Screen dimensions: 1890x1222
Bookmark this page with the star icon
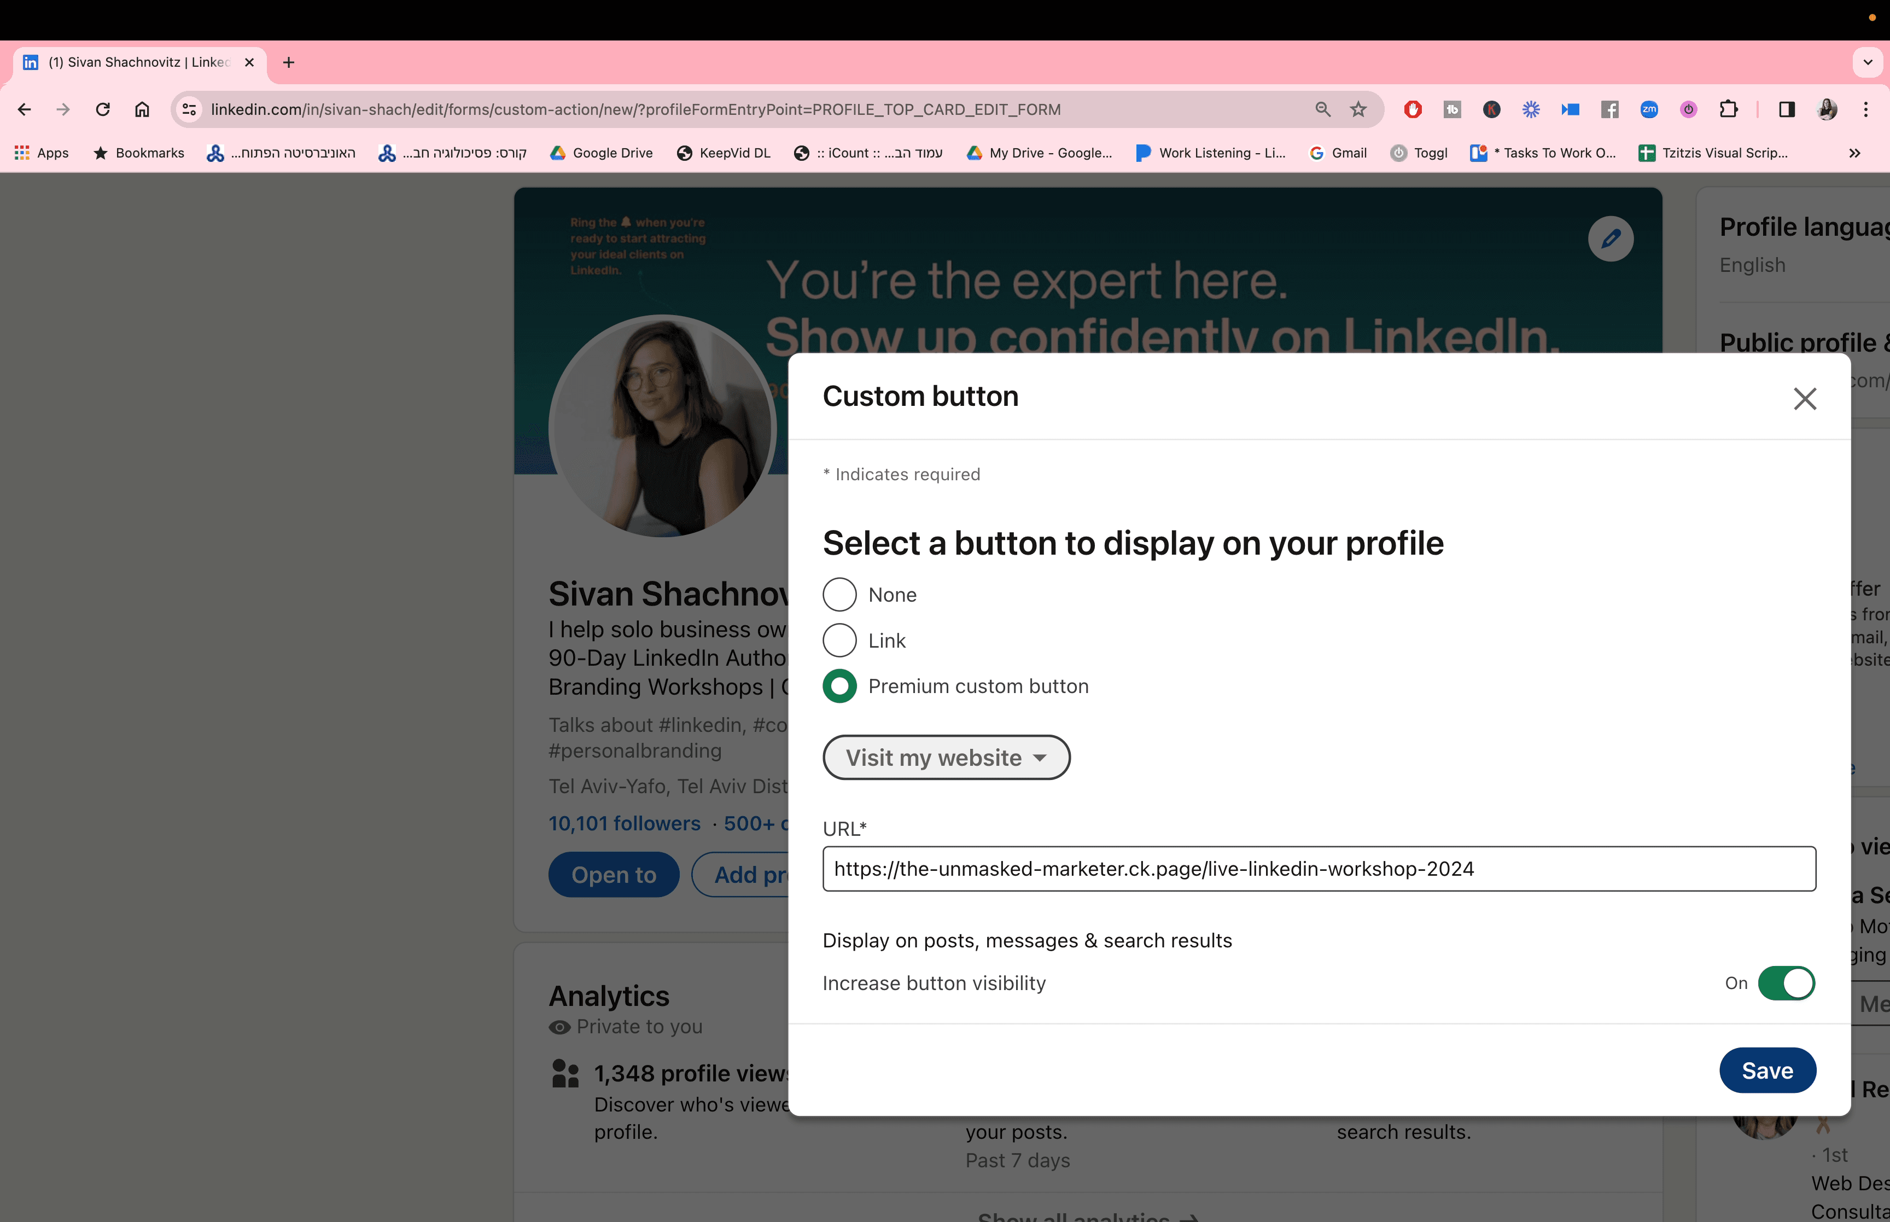[x=1358, y=109]
